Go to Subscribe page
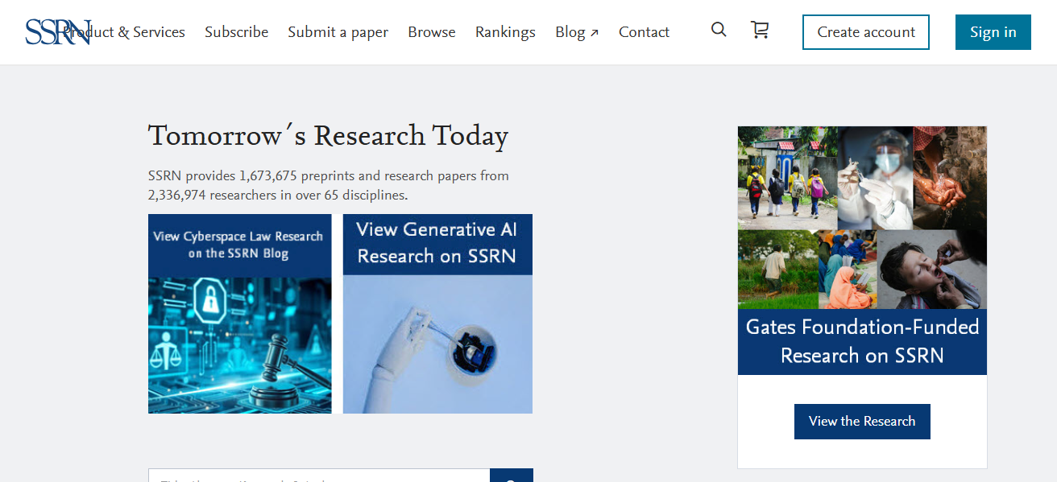The height and width of the screenshot is (482, 1057). click(x=236, y=32)
